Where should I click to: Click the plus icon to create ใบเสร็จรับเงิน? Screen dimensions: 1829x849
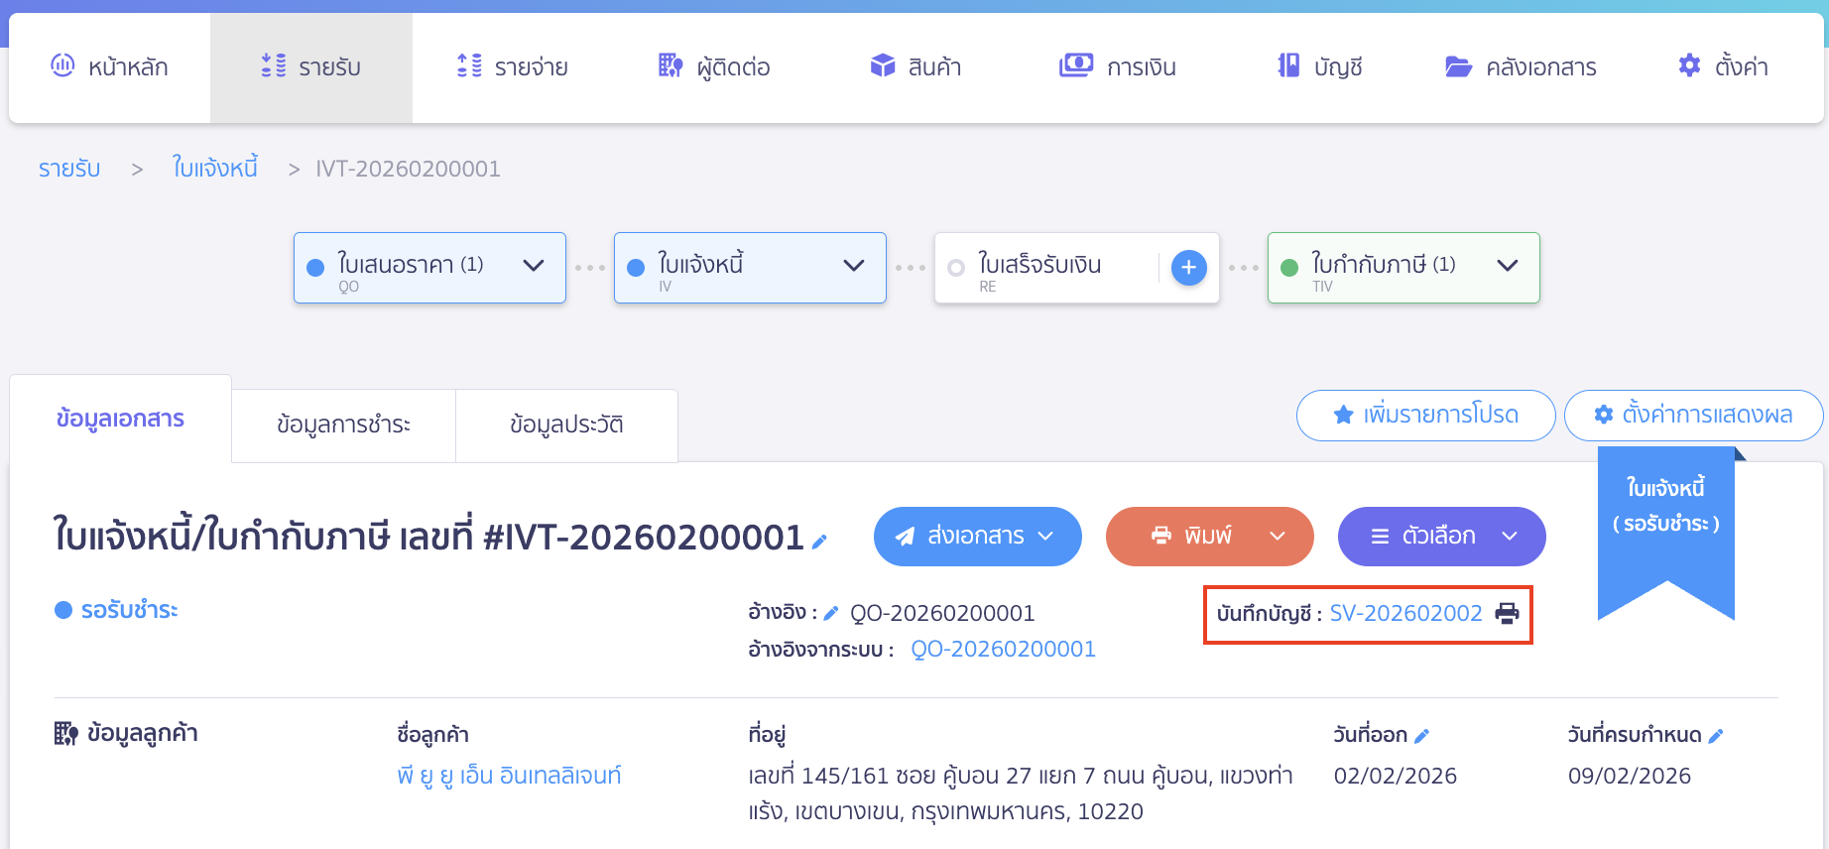pos(1188,267)
